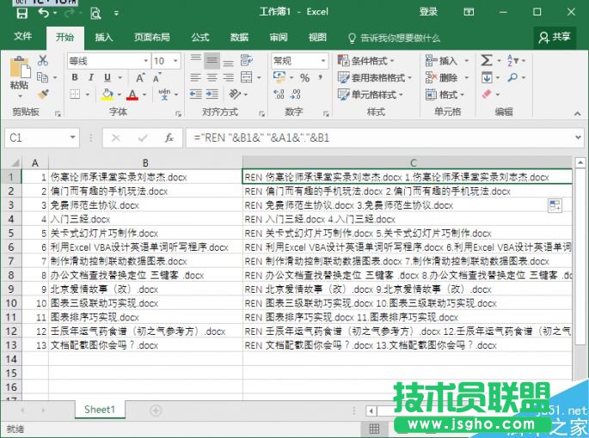589x438 pixels.
Task: Open the font size box showing 10
Action: 166,61
